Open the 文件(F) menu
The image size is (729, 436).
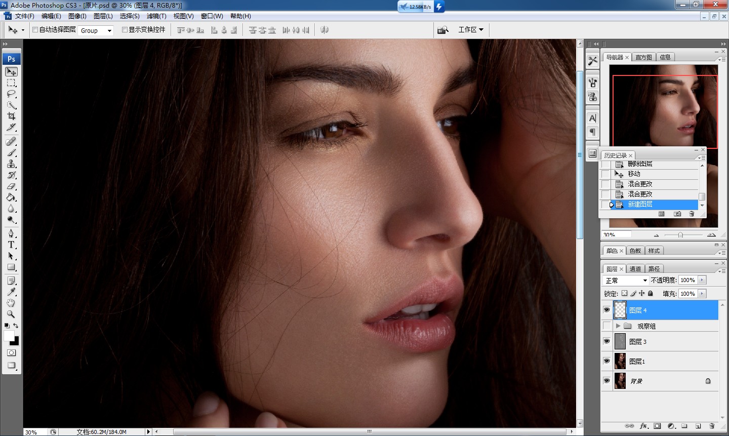pos(24,16)
